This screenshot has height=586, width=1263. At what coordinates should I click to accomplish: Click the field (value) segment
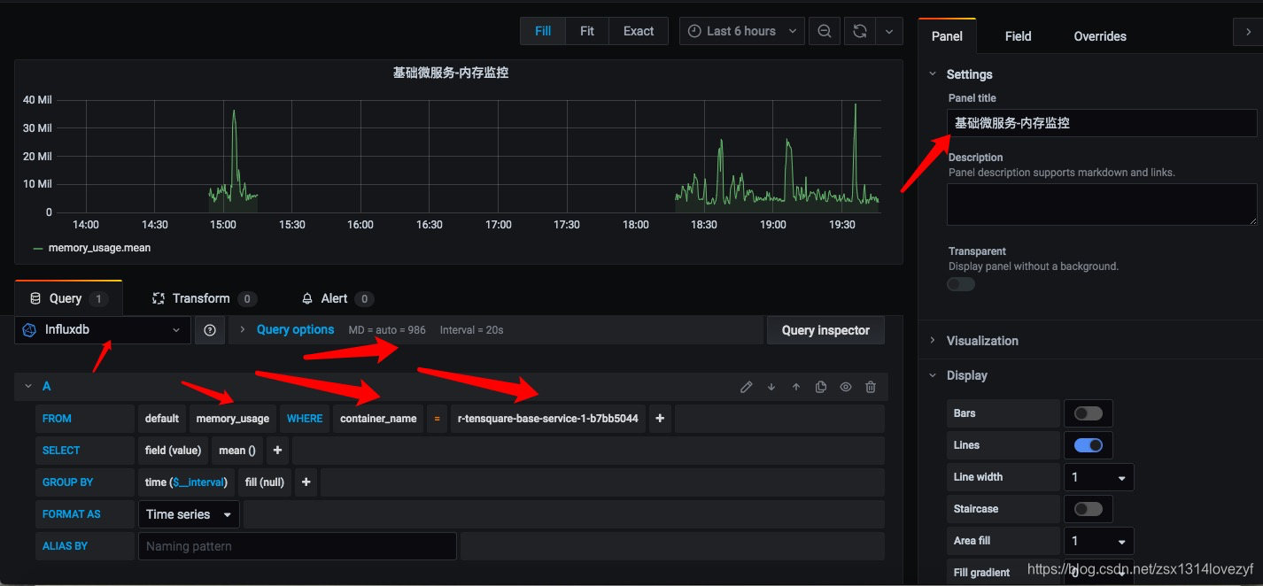click(x=173, y=451)
